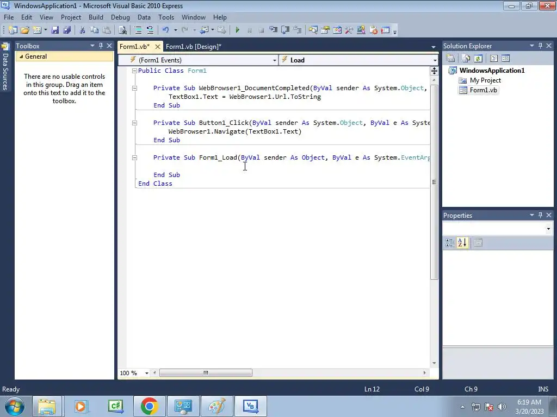
Task: Open Paint from the taskbar
Action: click(216, 406)
